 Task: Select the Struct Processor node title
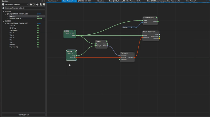point(149,32)
